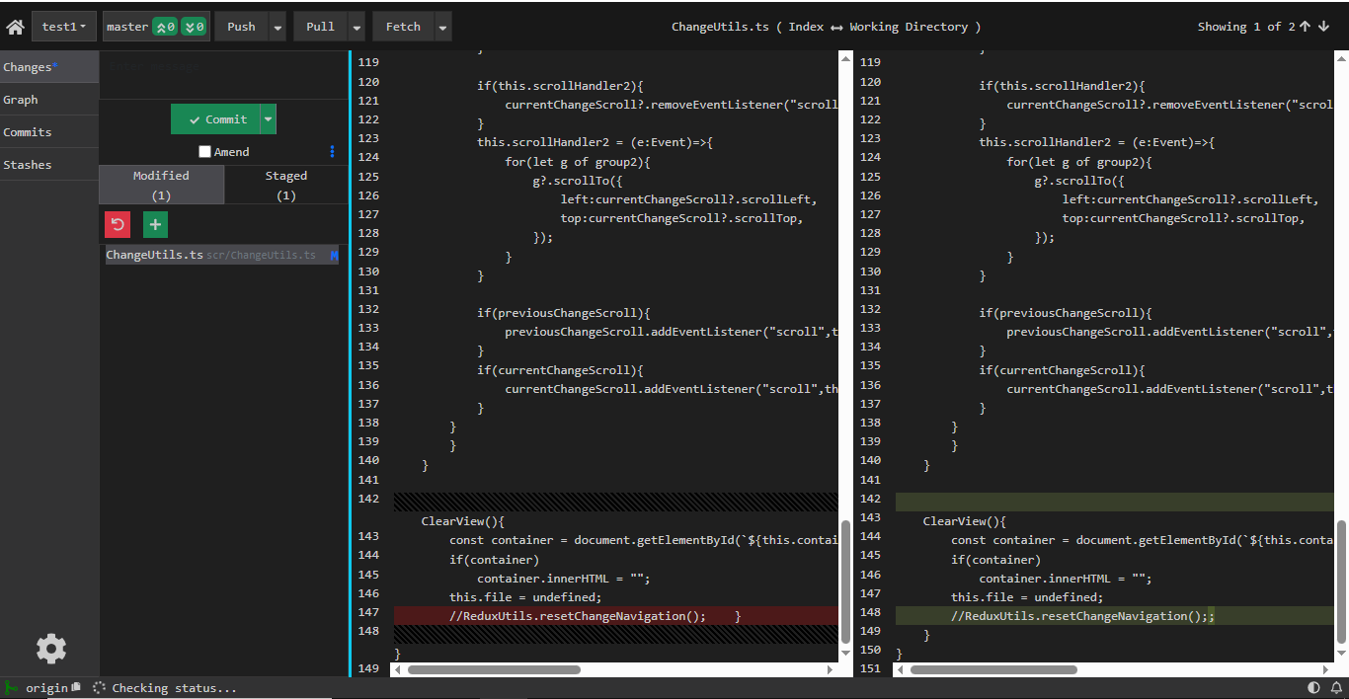Screen dimensions: 1349x699
Task: Click left pane's scroll-up arrow
Action: point(845,58)
